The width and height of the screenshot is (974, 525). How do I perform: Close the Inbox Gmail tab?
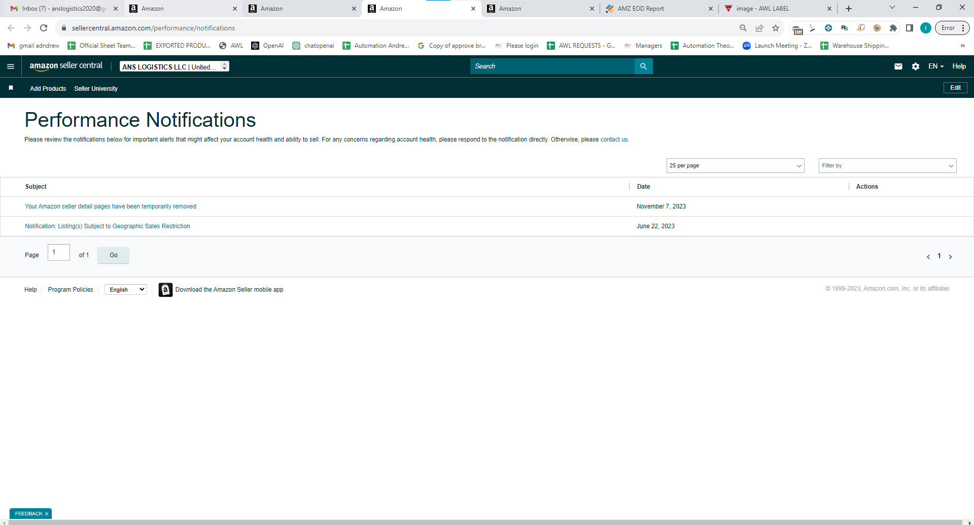pos(116,9)
